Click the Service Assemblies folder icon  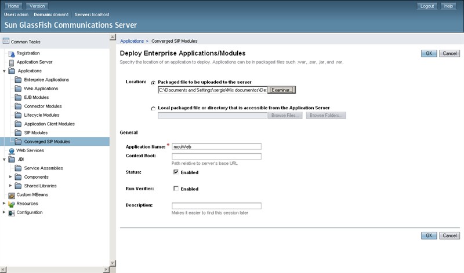tap(18, 168)
